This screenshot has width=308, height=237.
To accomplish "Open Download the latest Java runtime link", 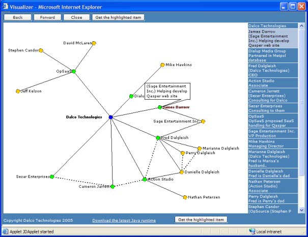I will click(124, 221).
